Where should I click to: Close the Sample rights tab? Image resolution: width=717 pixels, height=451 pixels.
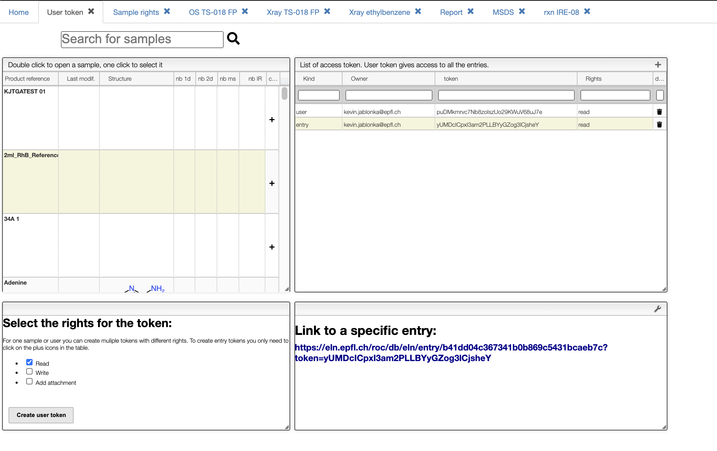pyautogui.click(x=167, y=11)
